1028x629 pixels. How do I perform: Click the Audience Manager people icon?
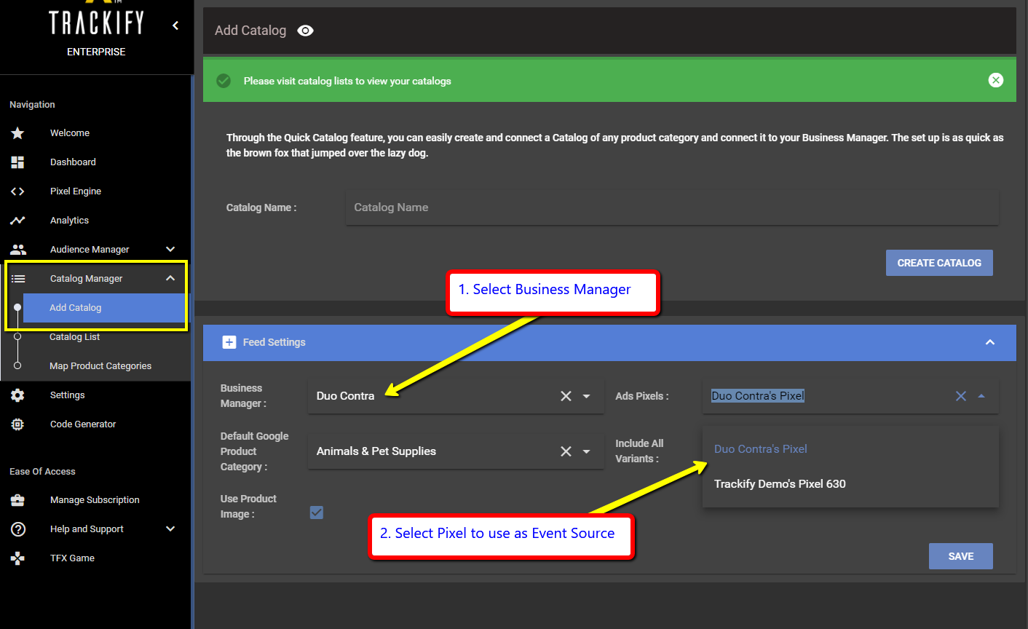[x=18, y=250]
